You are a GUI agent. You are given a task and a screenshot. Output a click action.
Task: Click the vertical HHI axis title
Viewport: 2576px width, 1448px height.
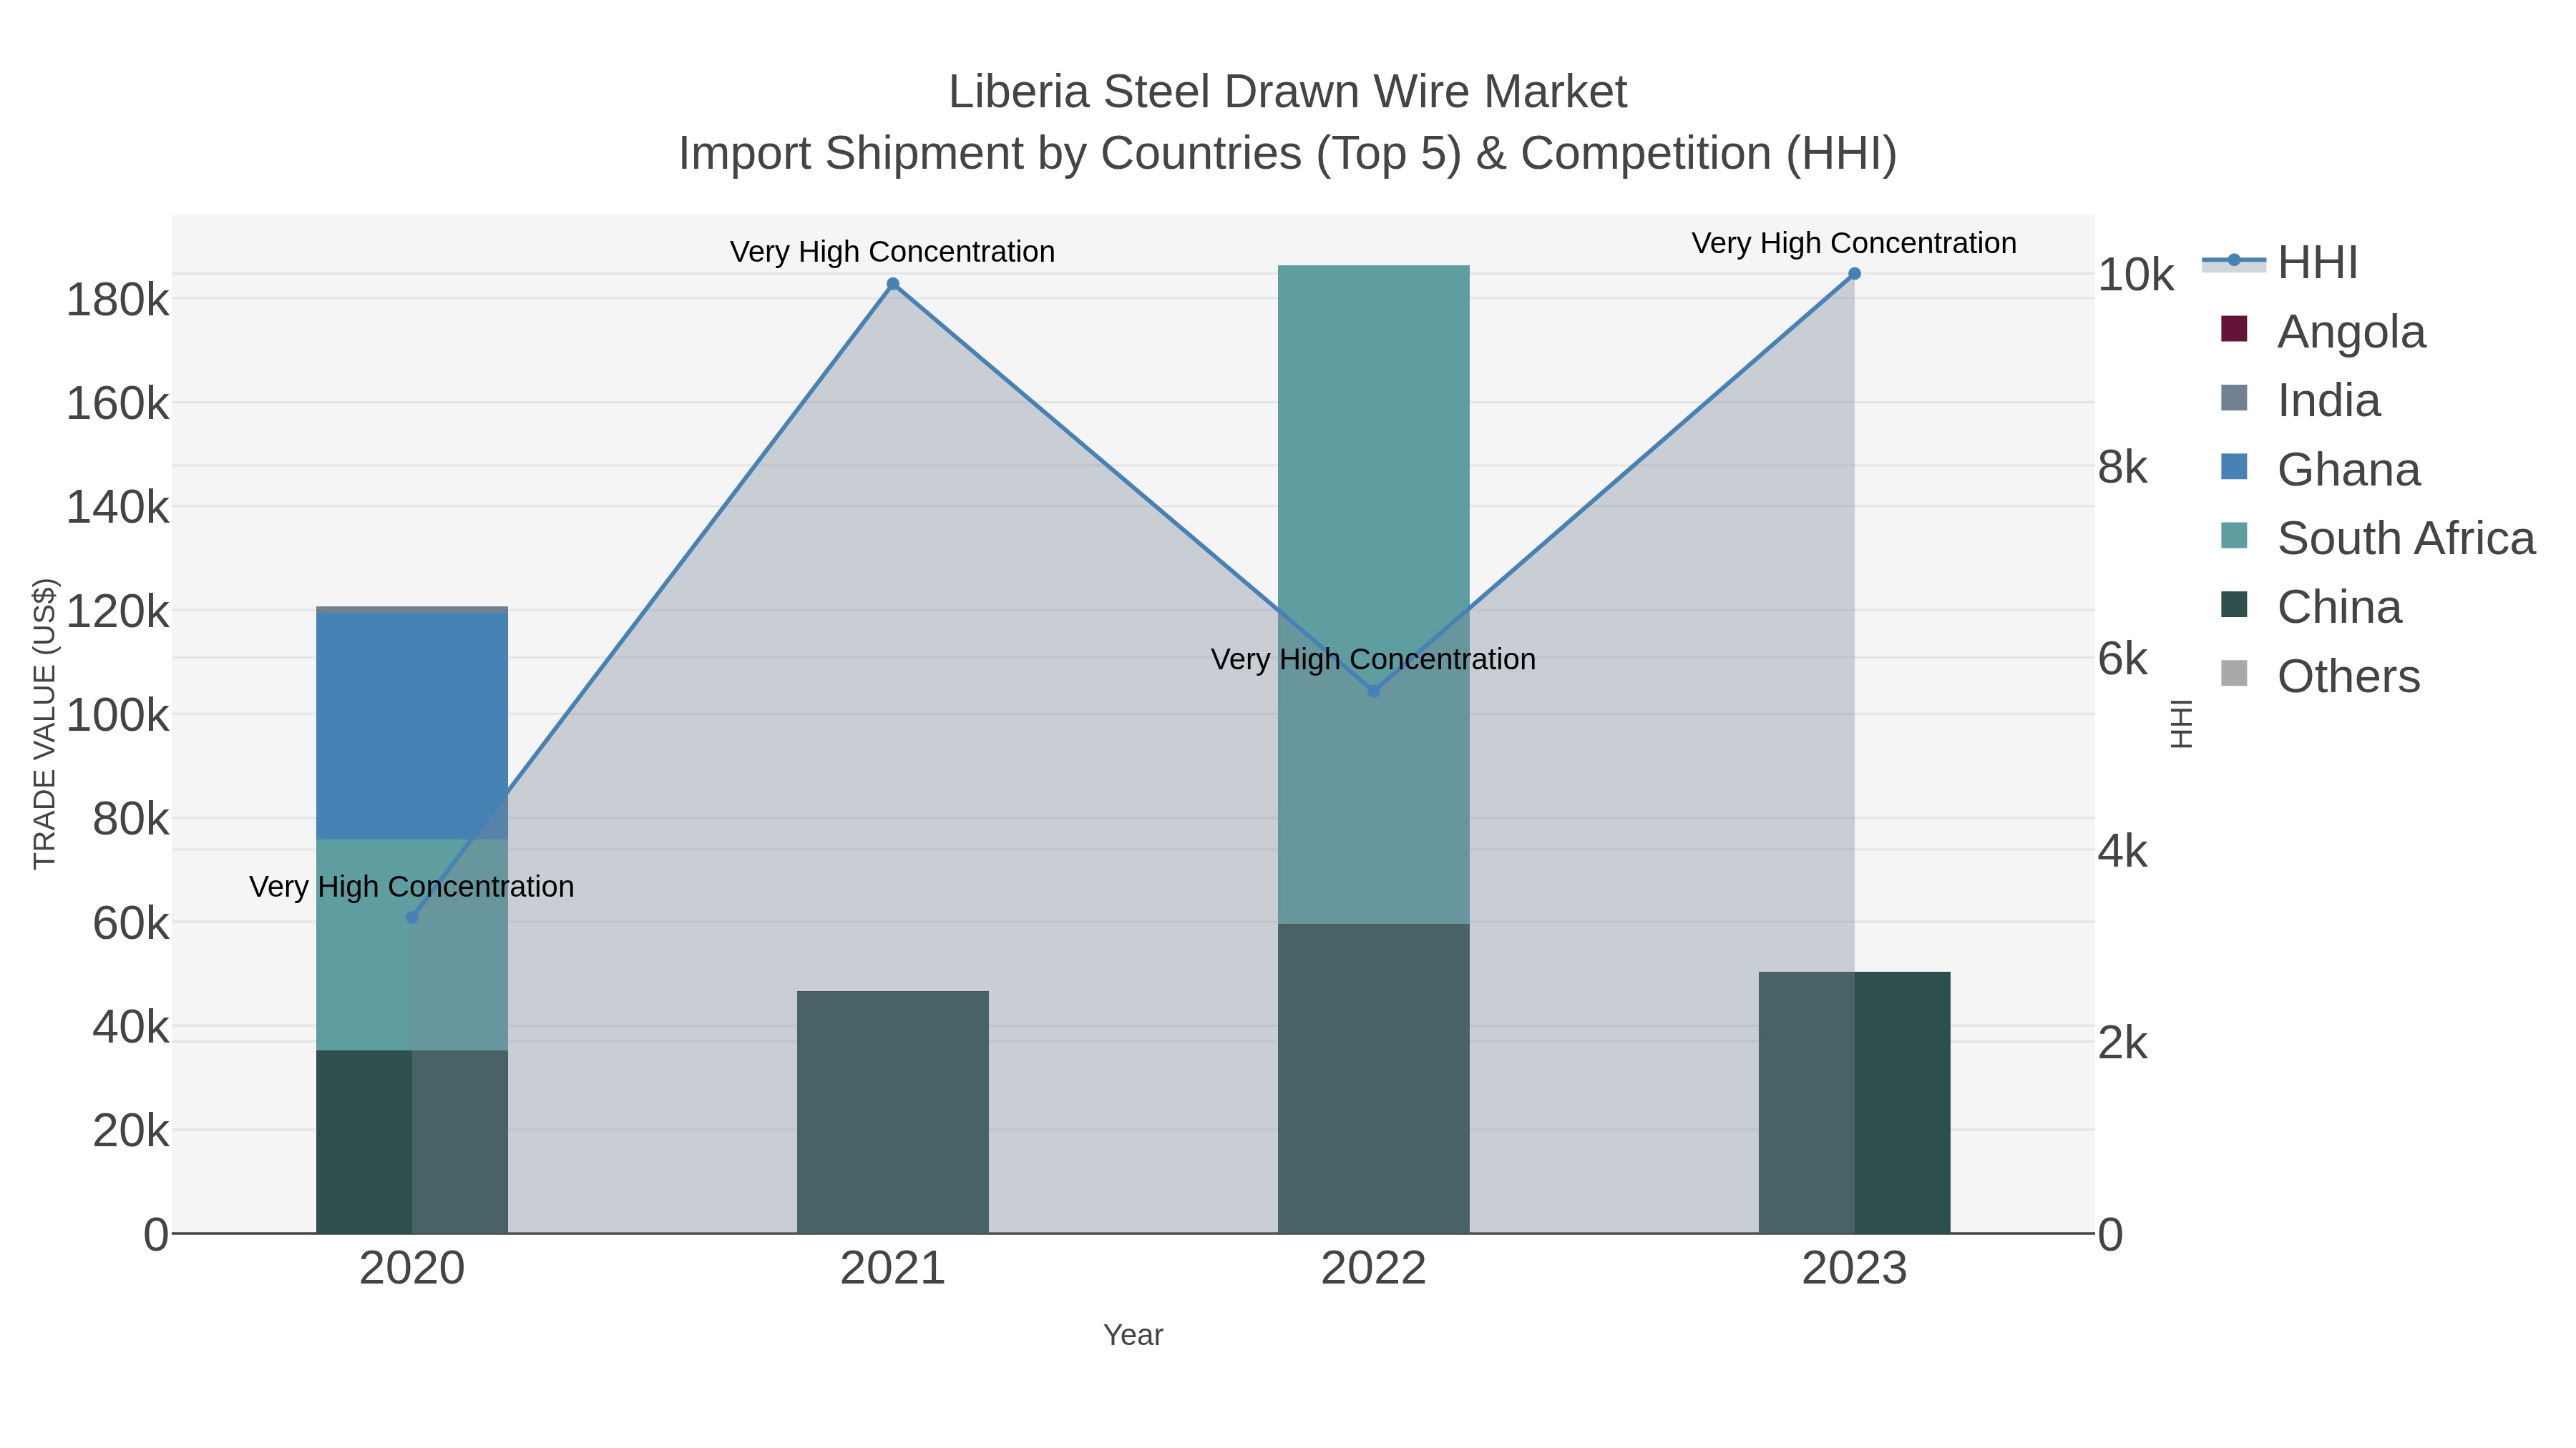[2181, 724]
